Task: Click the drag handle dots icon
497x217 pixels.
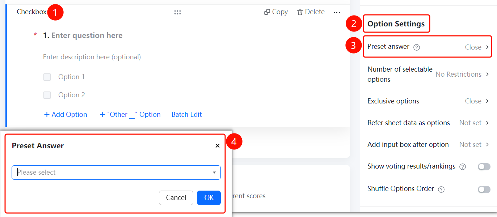Action: pos(177,12)
